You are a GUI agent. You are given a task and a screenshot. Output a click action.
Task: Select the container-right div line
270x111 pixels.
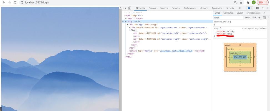(x=171, y=39)
